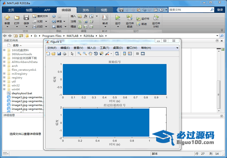Viewport: 227px width, 158px height.
Task: Click the New (新建) file icon
Action: coord(7,17)
